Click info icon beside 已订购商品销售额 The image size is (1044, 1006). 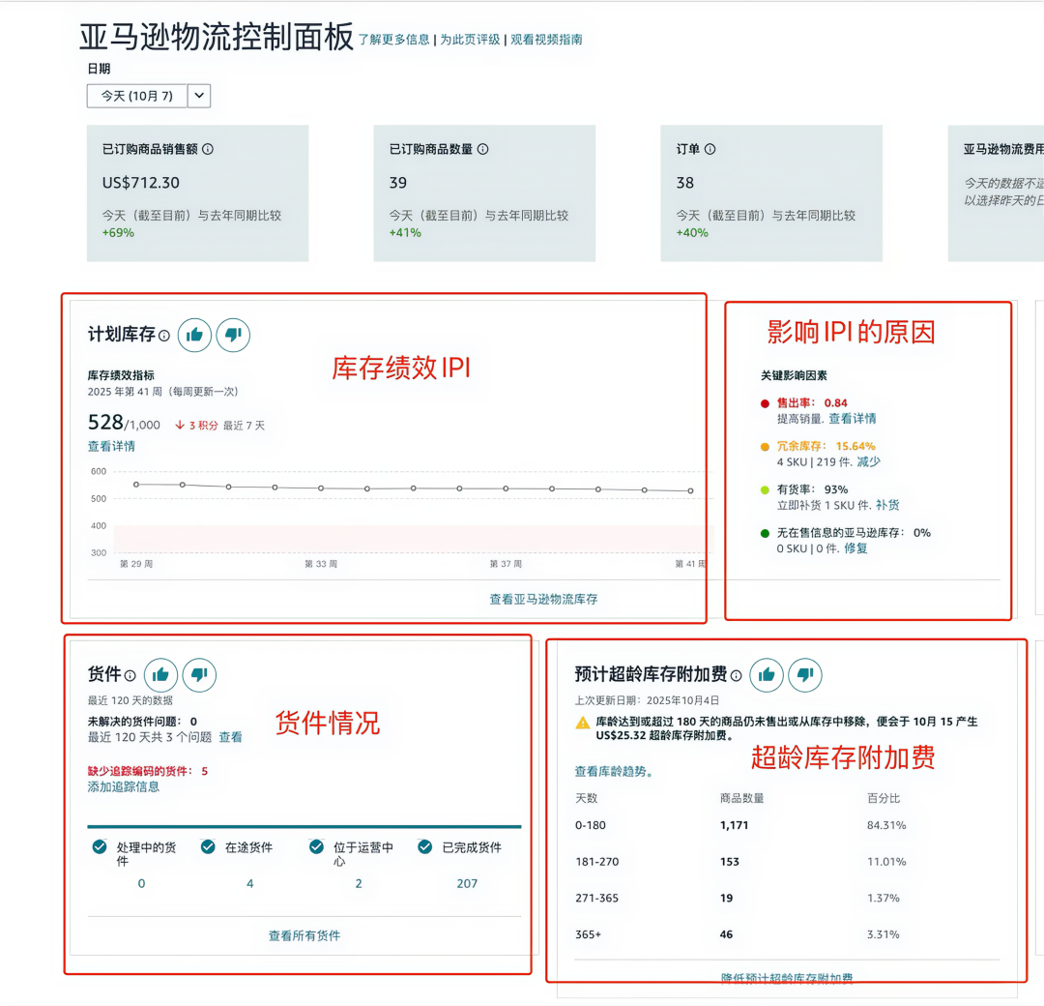[208, 149]
